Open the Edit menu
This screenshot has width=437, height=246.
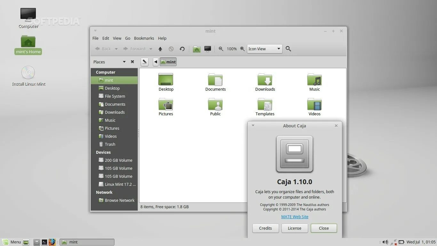coord(106,38)
